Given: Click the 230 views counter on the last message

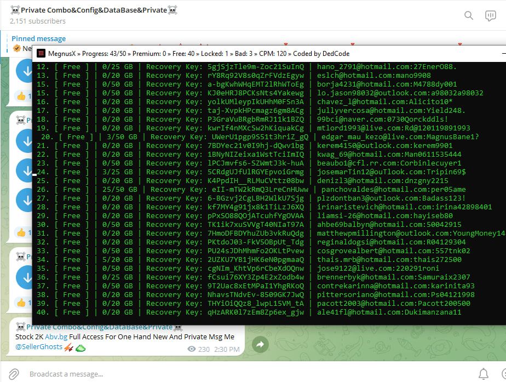Looking at the screenshot, I should (x=199, y=349).
